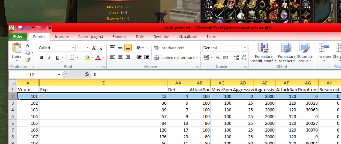Click the Copy icon in Clipboard group
This screenshot has height=144, width=341.
click(x=27, y=52)
